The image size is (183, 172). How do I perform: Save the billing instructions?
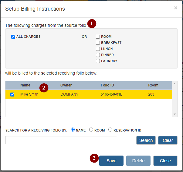click(111, 161)
